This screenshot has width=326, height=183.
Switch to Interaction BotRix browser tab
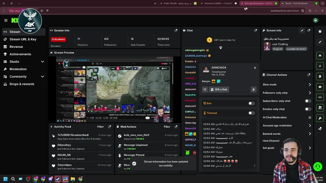(219, 3)
